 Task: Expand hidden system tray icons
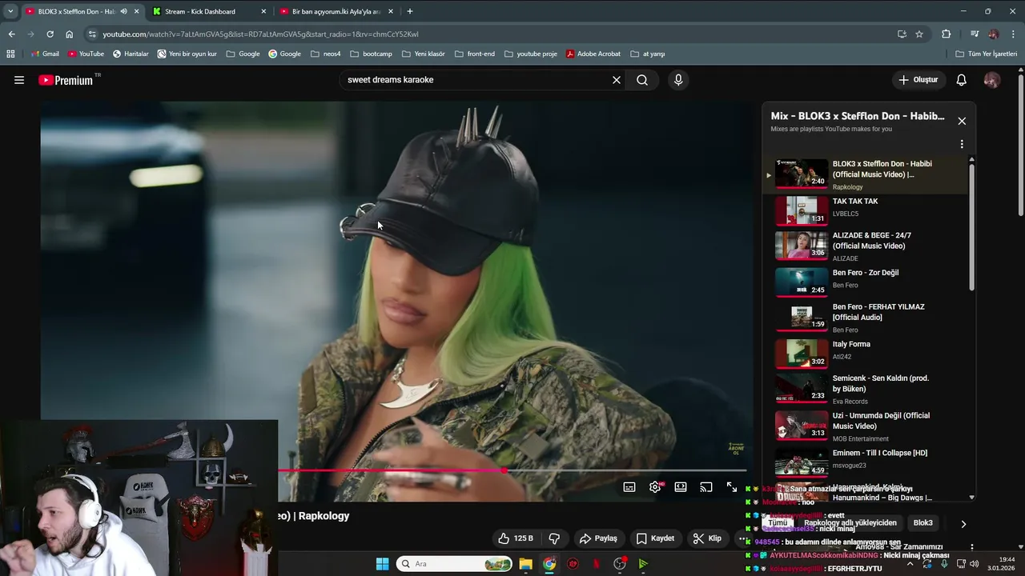[910, 564]
